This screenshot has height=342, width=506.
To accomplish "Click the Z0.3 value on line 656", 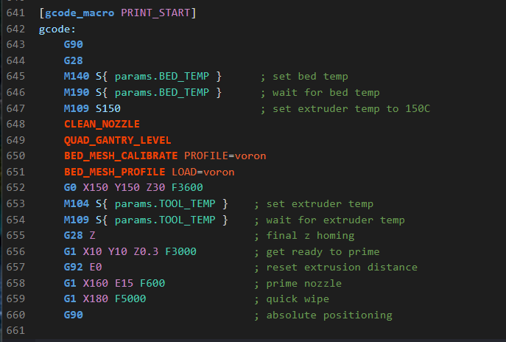I will point(146,251).
